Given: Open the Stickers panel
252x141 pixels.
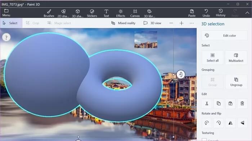Looking at the screenshot, I should click(x=92, y=13).
